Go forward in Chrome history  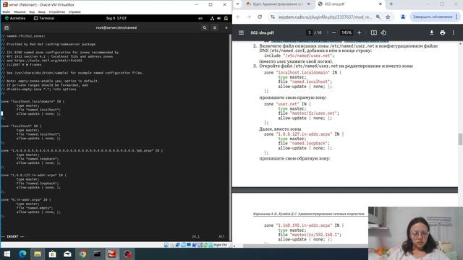coord(249,17)
